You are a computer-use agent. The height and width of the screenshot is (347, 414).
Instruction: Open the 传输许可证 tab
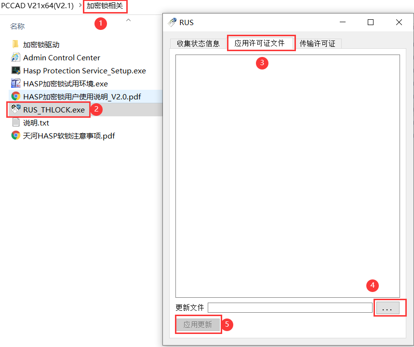(317, 43)
